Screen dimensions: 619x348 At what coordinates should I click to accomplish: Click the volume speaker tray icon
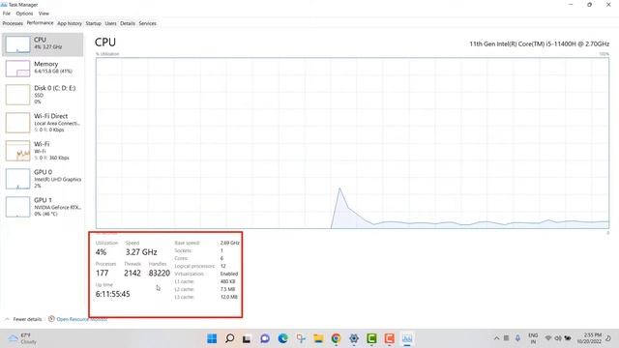point(558,338)
